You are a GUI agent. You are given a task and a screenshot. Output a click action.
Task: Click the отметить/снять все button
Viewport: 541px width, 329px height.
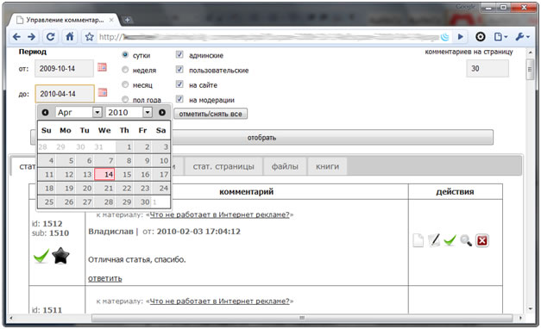coord(211,114)
